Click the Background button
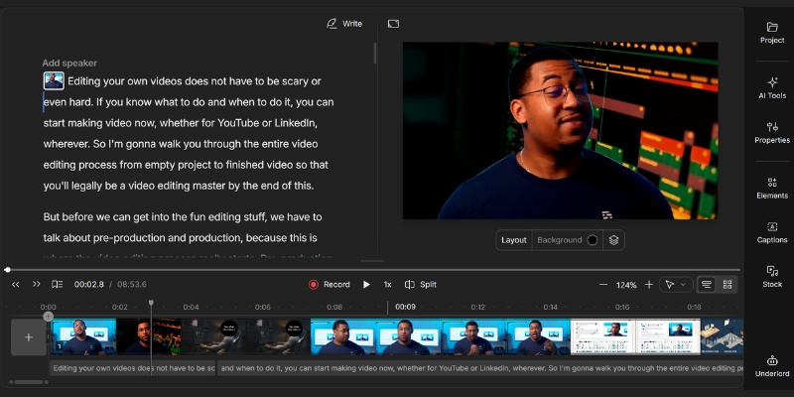This screenshot has width=794, height=397. point(559,240)
